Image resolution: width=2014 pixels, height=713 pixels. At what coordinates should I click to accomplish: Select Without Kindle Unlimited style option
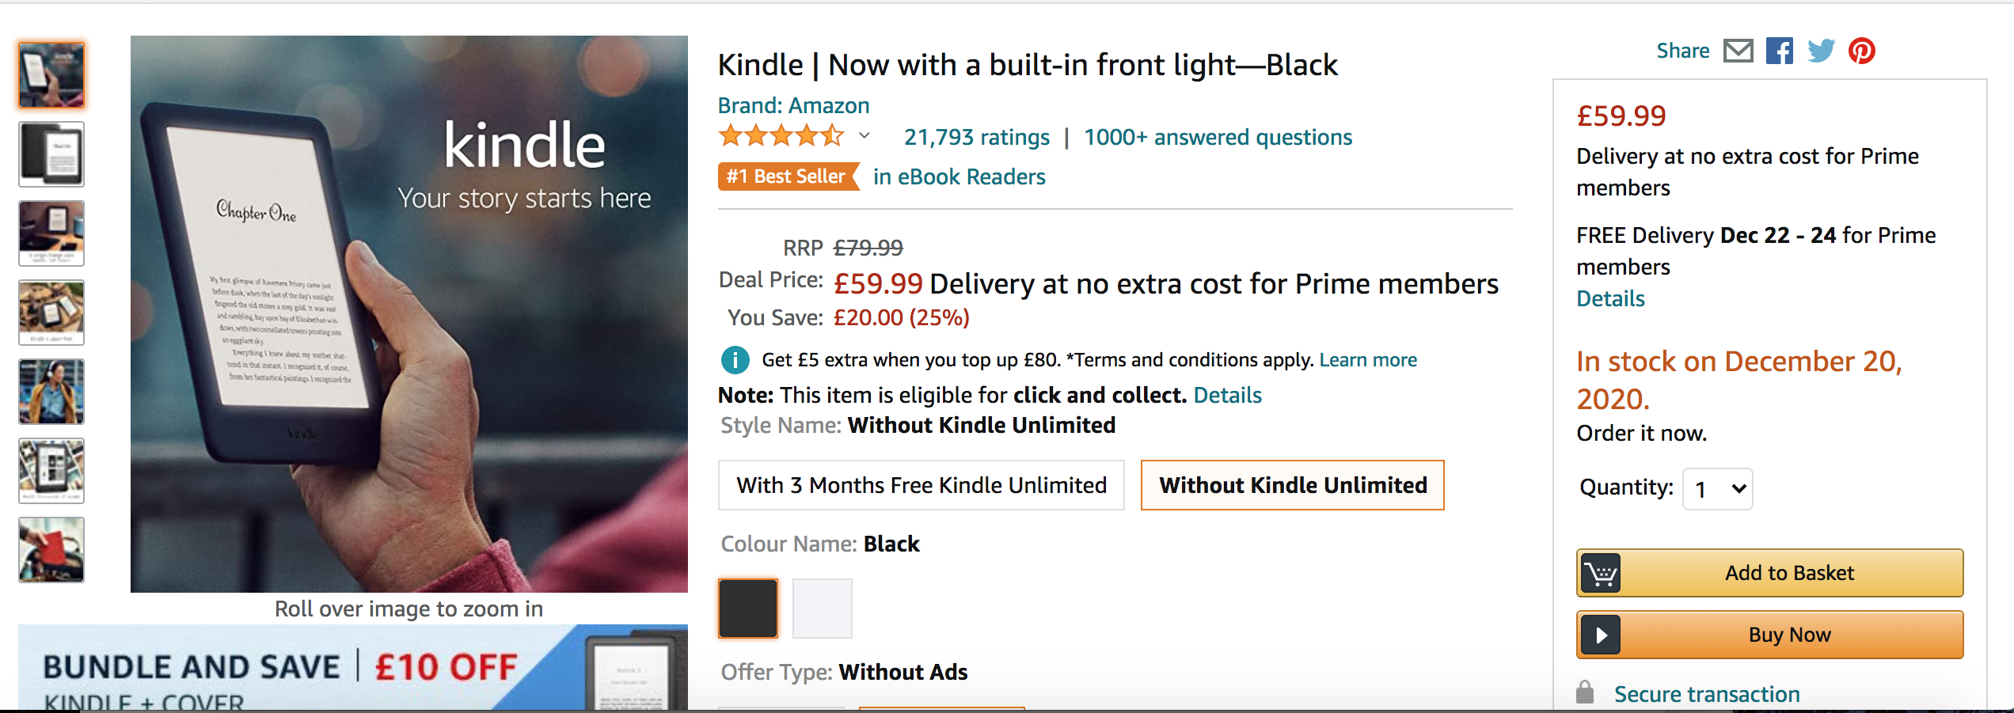click(1292, 485)
